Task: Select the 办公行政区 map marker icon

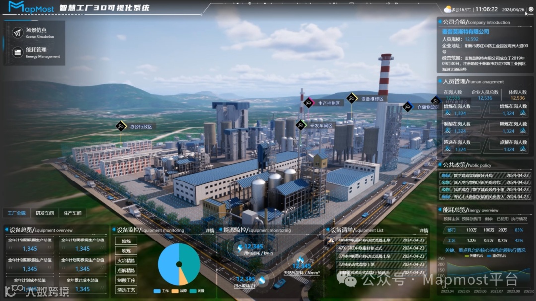Action: coord(121,126)
